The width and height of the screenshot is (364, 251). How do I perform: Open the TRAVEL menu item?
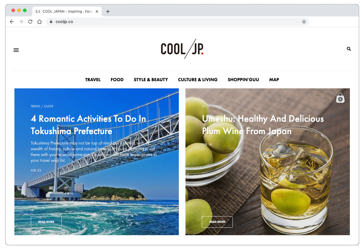(93, 80)
